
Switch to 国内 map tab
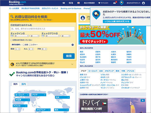[x=24, y=84]
